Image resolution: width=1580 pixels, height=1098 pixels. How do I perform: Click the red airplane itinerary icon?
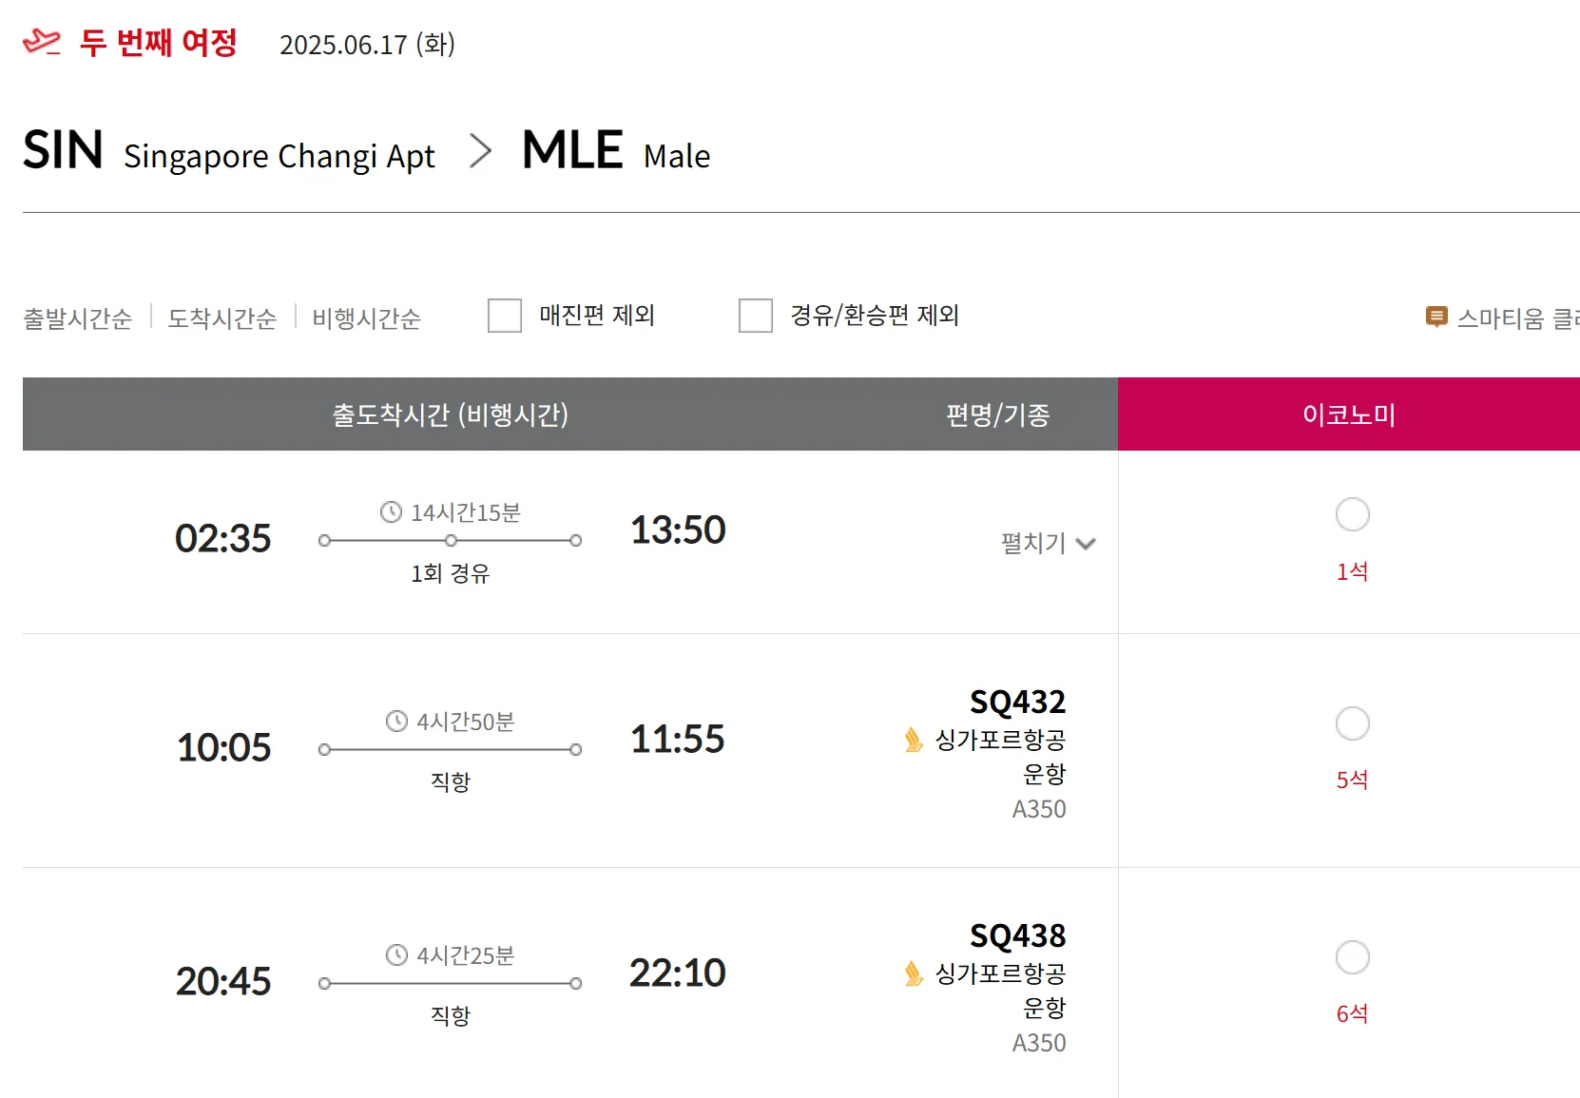(41, 42)
